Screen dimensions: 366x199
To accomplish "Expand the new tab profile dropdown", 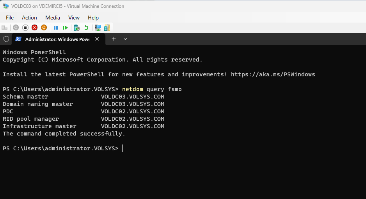I will point(125,39).
